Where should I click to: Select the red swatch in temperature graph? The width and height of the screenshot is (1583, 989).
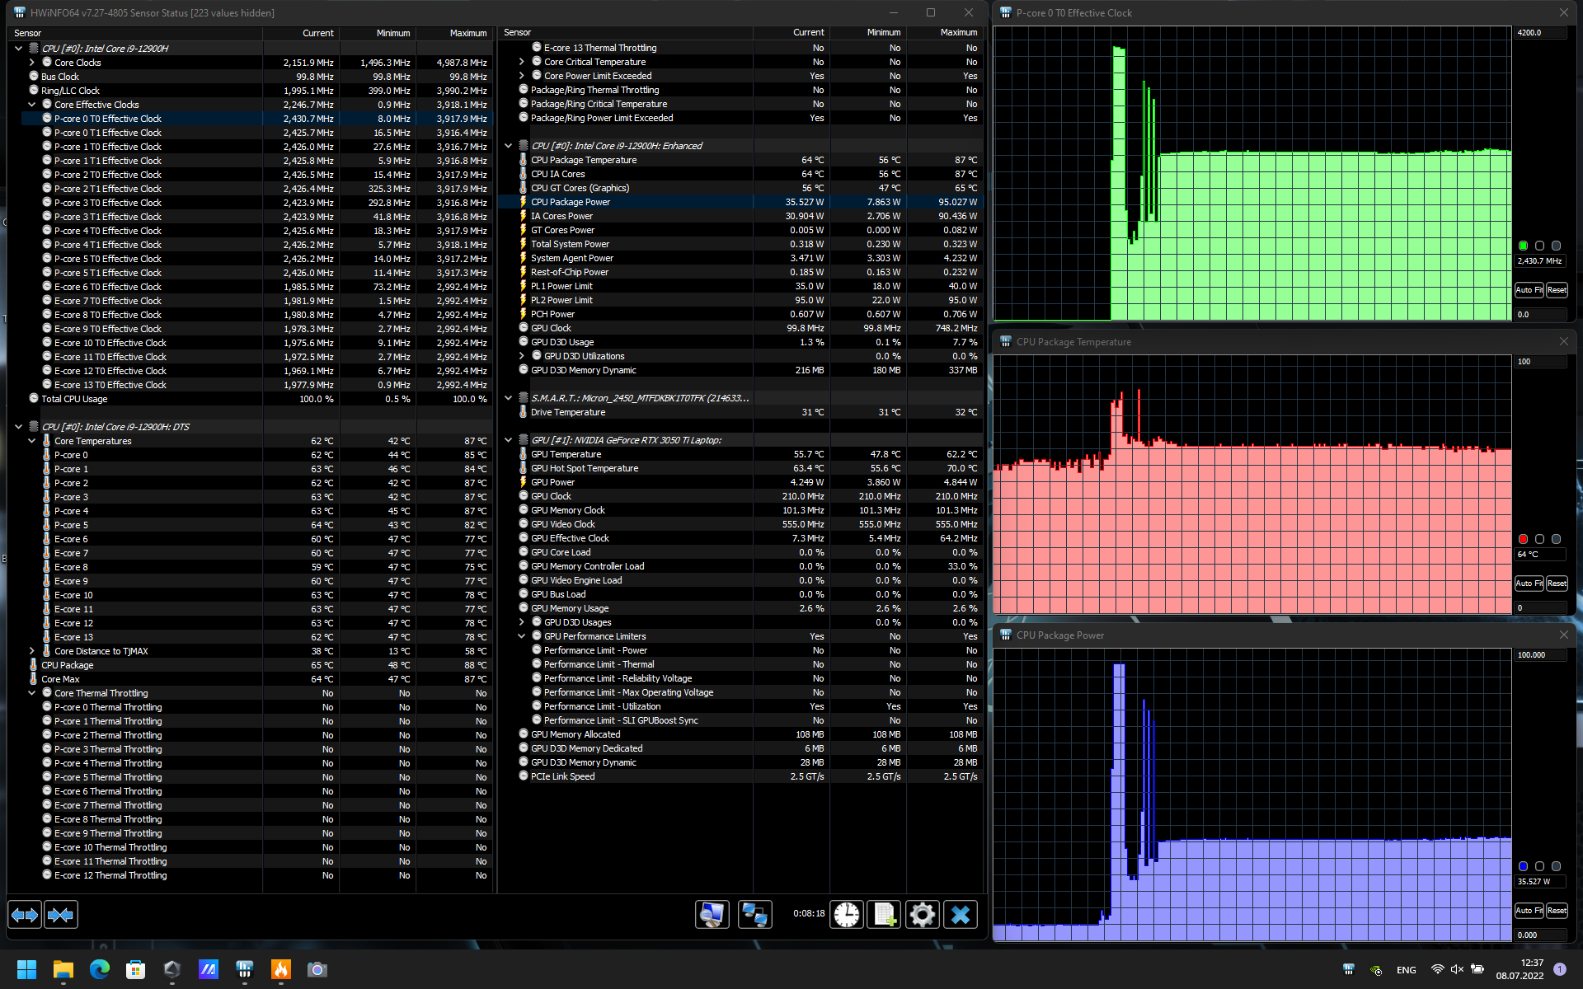tap(1523, 539)
